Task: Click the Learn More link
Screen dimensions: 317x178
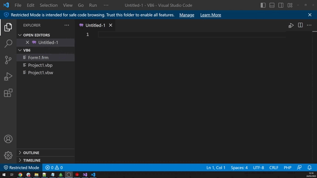Action: pyautogui.click(x=210, y=15)
